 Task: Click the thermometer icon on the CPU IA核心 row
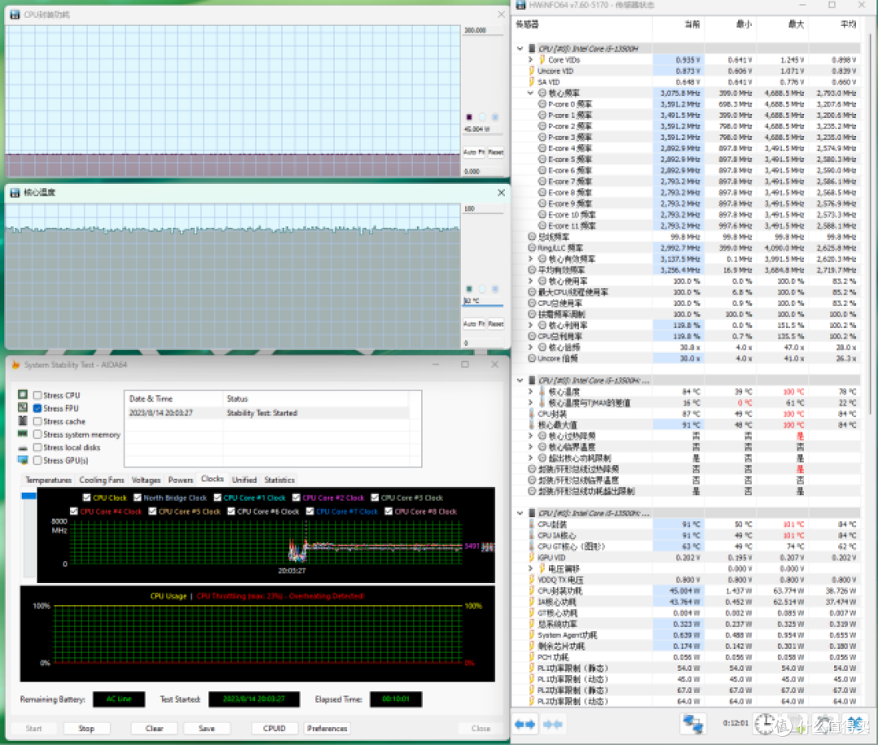point(532,535)
